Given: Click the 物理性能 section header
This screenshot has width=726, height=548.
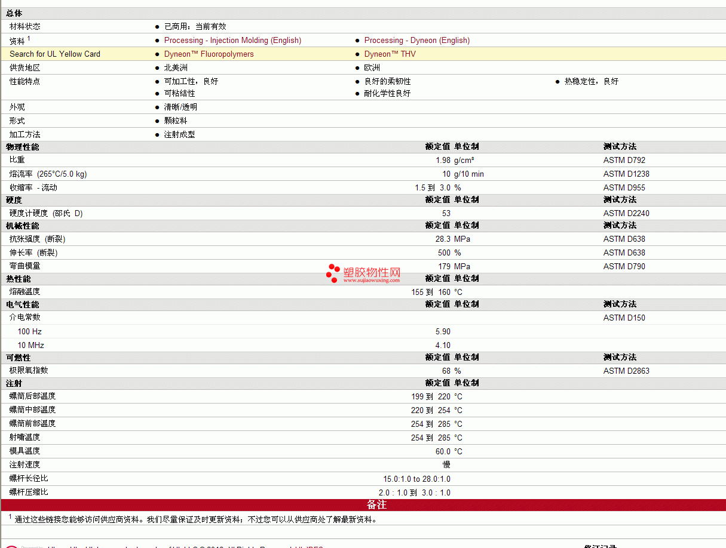Looking at the screenshot, I should [x=22, y=147].
